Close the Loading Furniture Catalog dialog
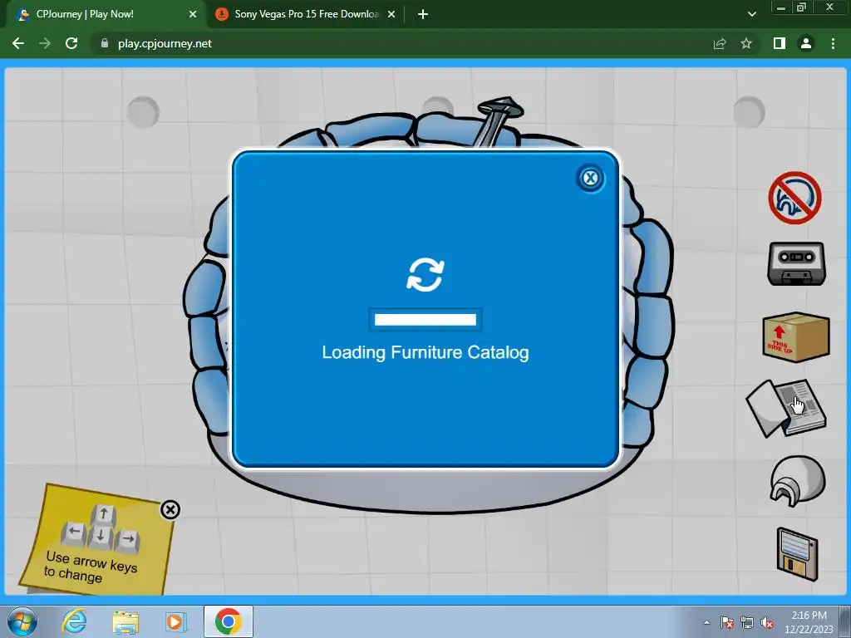 point(590,178)
